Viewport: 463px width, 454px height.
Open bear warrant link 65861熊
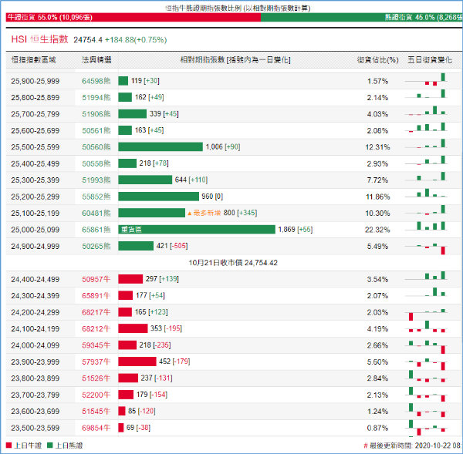tap(96, 230)
